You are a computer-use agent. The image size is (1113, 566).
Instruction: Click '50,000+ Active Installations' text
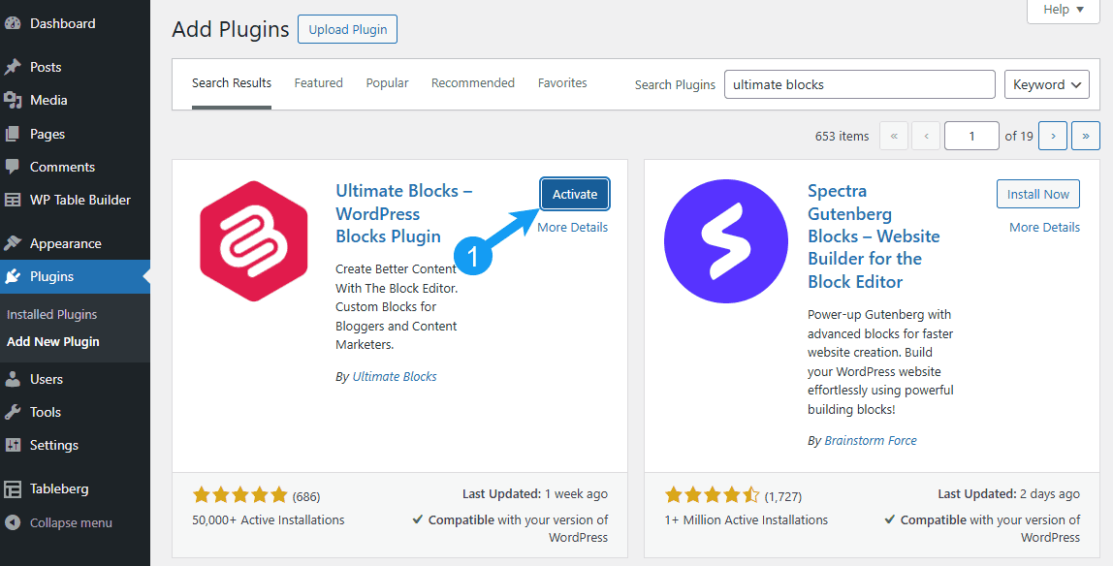click(269, 519)
